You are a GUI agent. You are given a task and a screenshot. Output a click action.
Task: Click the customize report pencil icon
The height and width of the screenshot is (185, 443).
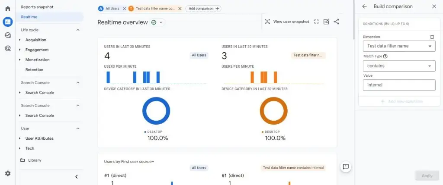point(326,22)
